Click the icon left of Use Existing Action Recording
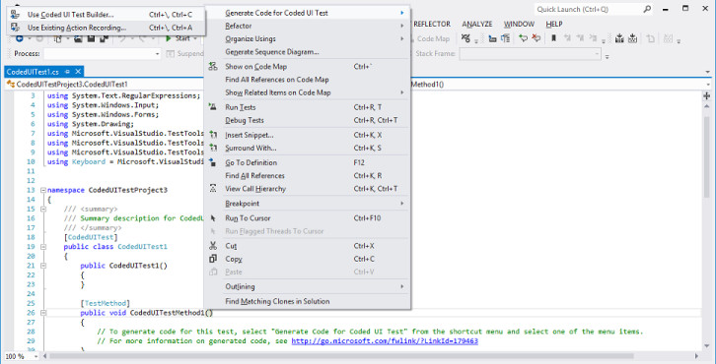 (x=15, y=28)
